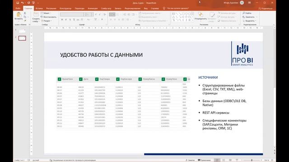Select the triangle shape in shapes gallery
This screenshot has width=289, height=162.
pos(173,17)
